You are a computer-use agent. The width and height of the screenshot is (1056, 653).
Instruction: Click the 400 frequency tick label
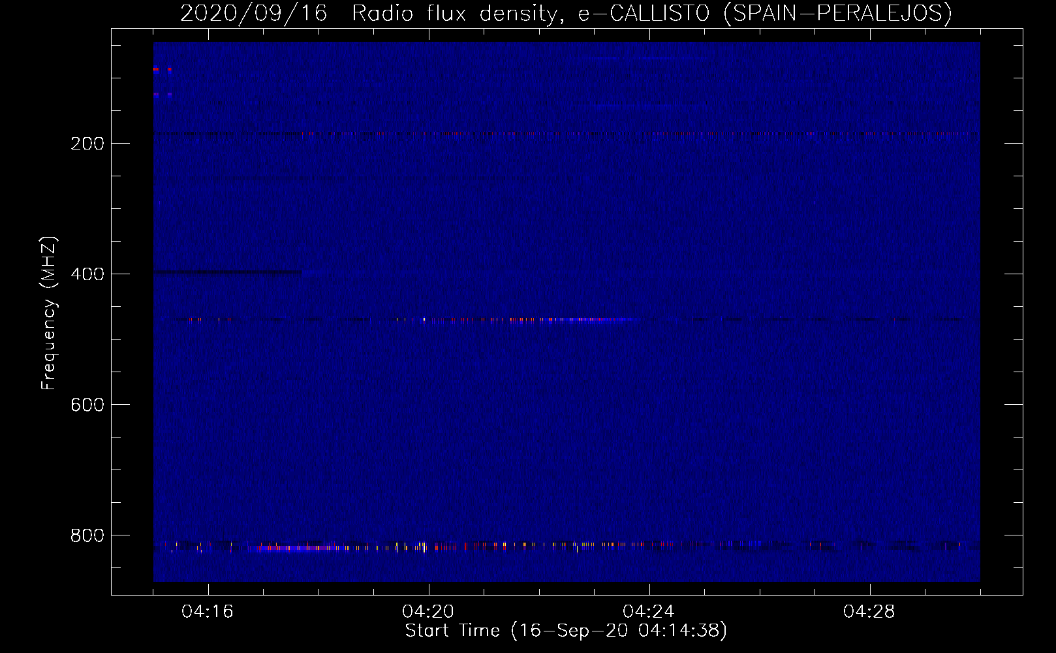(87, 274)
